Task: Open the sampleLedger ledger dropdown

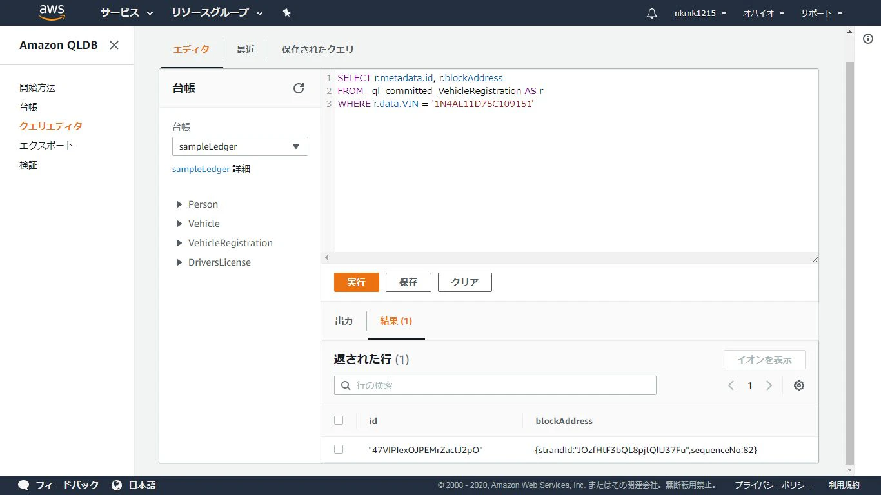Action: pyautogui.click(x=240, y=146)
